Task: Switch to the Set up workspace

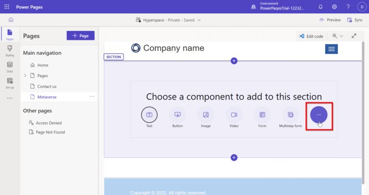Action: pos(10,83)
